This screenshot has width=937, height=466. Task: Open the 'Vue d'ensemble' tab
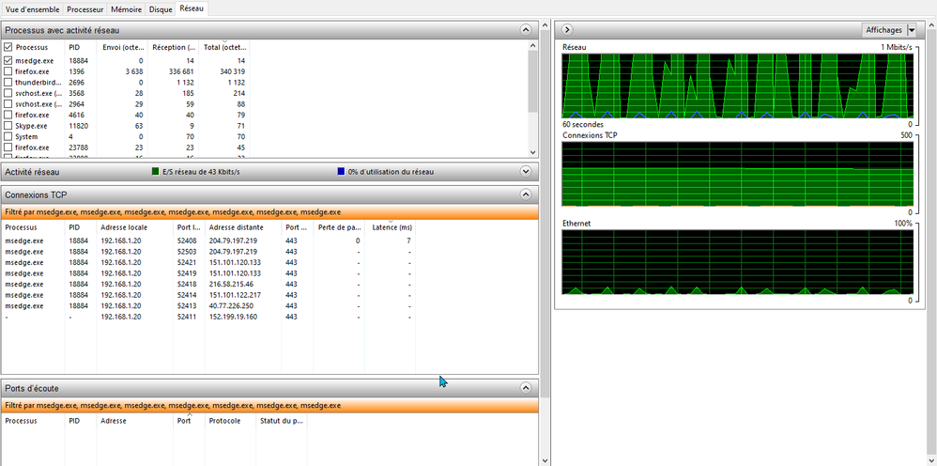pyautogui.click(x=31, y=8)
